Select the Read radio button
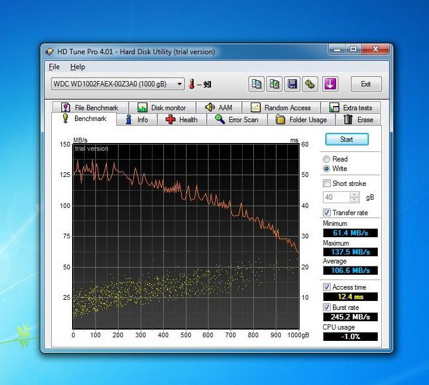 pyautogui.click(x=327, y=159)
